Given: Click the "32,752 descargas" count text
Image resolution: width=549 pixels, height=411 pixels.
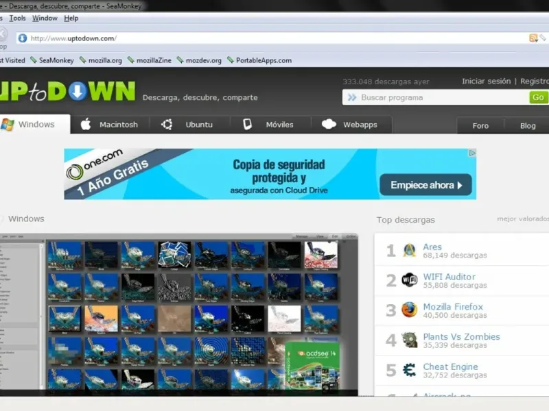Looking at the screenshot, I should pos(455,375).
